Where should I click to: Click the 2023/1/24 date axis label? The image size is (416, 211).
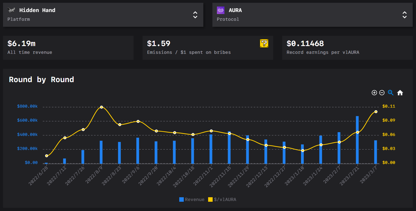313,176
